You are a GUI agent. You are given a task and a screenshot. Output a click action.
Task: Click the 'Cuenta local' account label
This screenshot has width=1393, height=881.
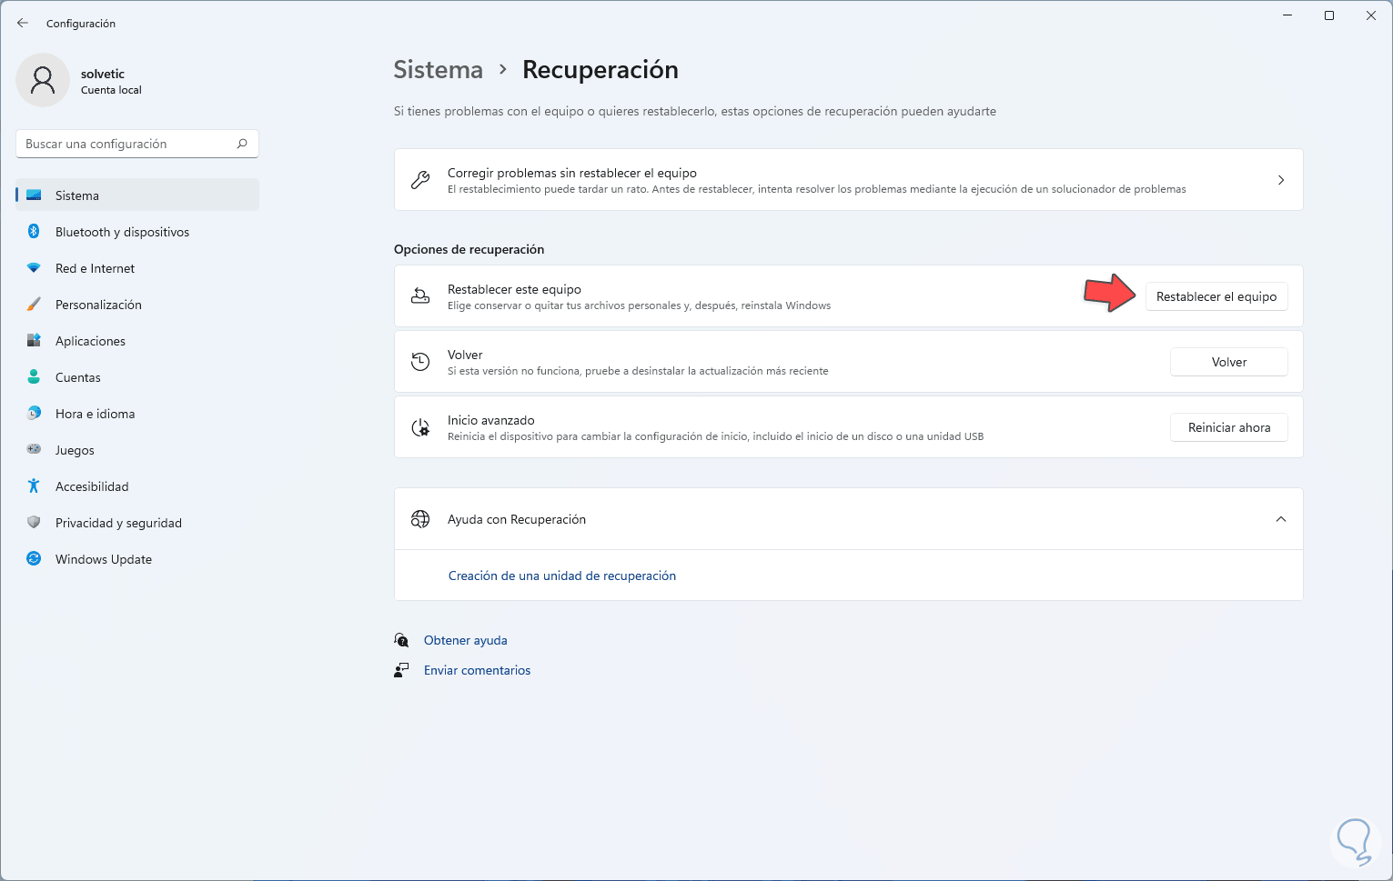click(111, 90)
